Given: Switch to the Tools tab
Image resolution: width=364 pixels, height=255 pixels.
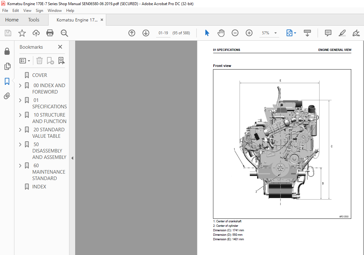Looking at the screenshot, I should click(34, 20).
